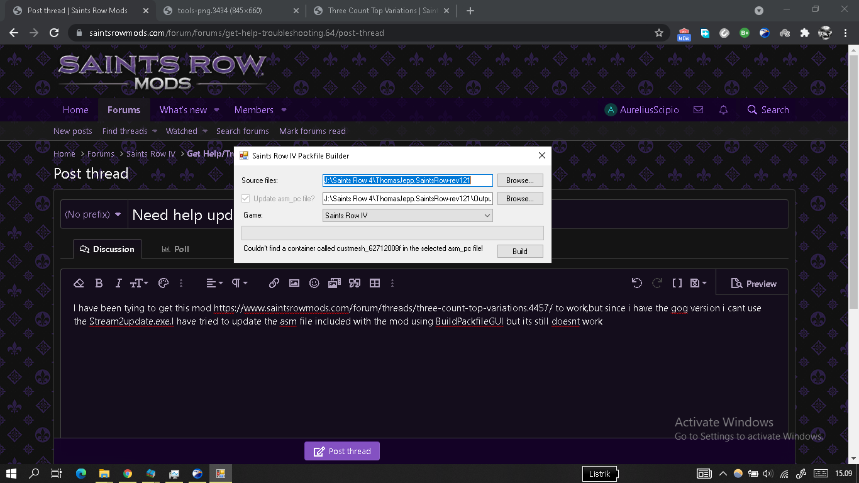The height and width of the screenshot is (483, 859).
Task: Open the Chrome tab search arrow
Action: [x=759, y=11]
